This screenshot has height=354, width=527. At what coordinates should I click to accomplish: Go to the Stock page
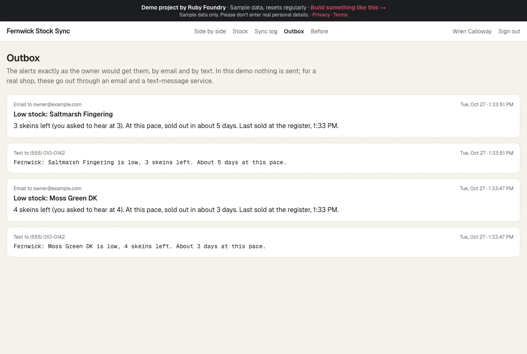tap(240, 31)
